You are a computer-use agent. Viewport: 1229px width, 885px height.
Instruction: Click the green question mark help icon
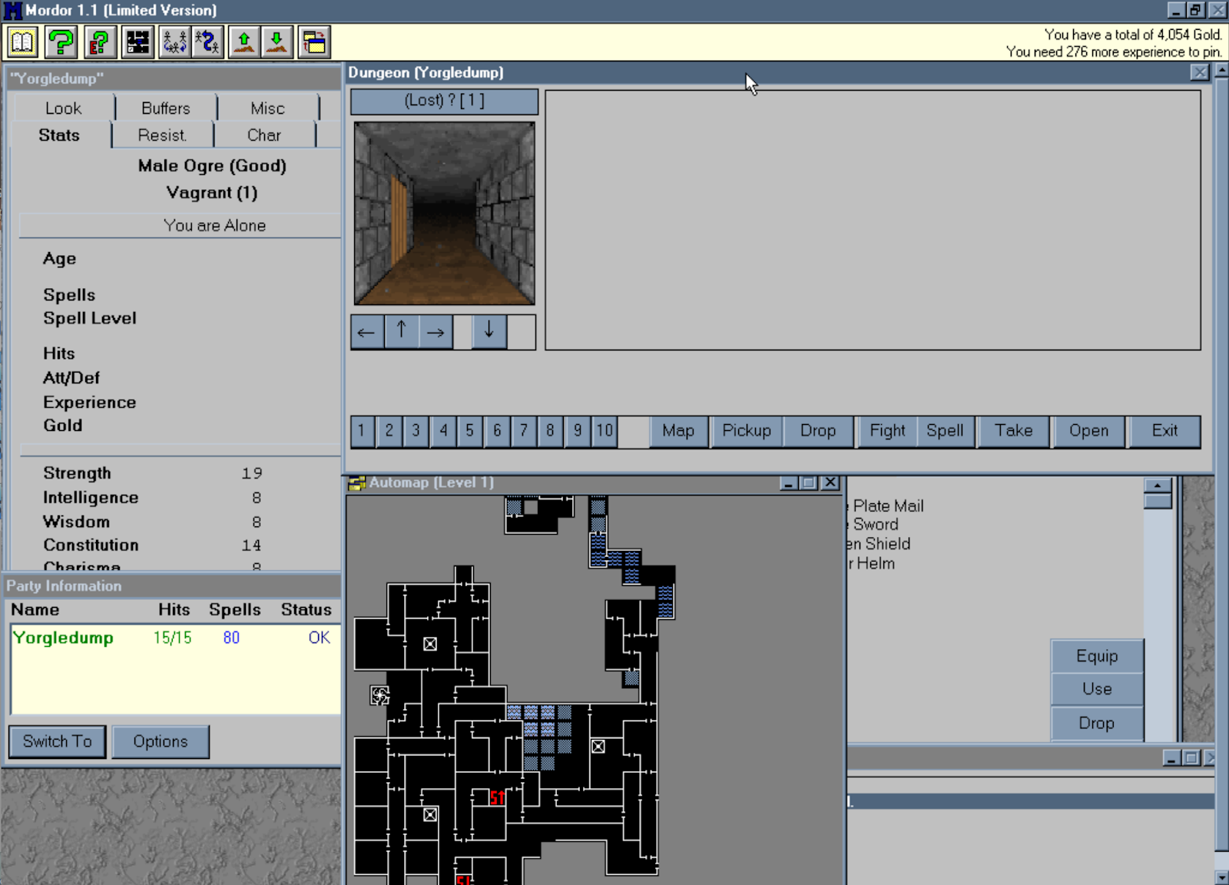tap(61, 42)
